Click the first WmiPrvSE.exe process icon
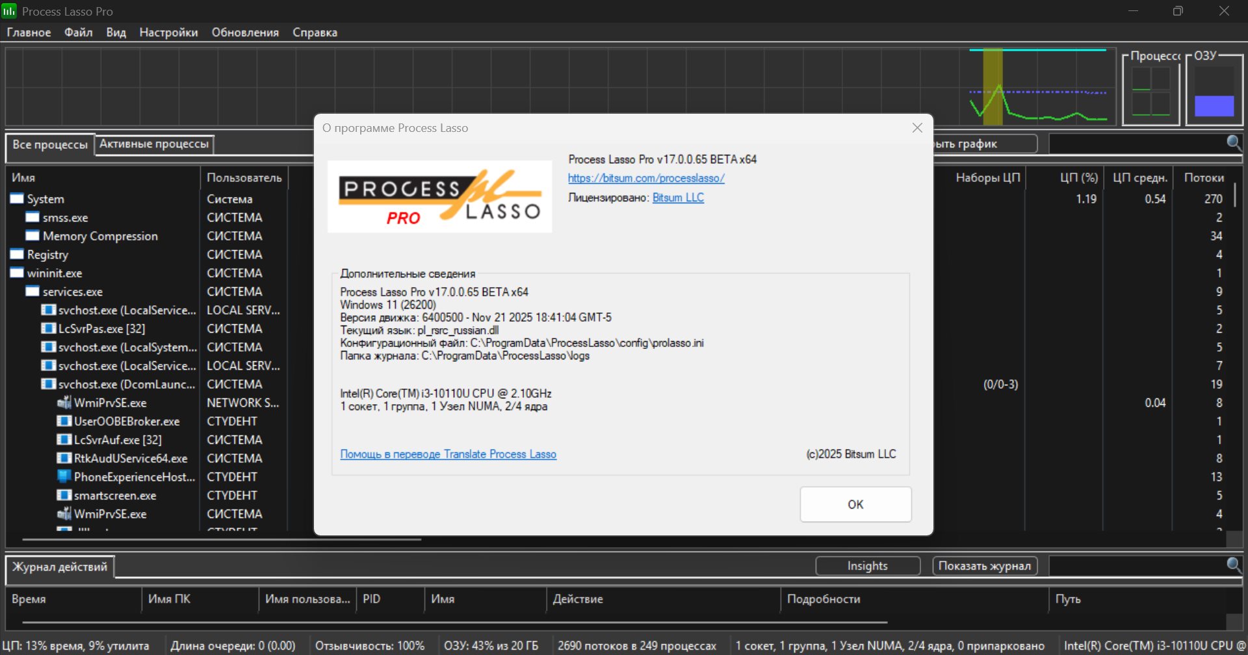Screen dimensions: 1248x655 pyautogui.click(x=64, y=403)
